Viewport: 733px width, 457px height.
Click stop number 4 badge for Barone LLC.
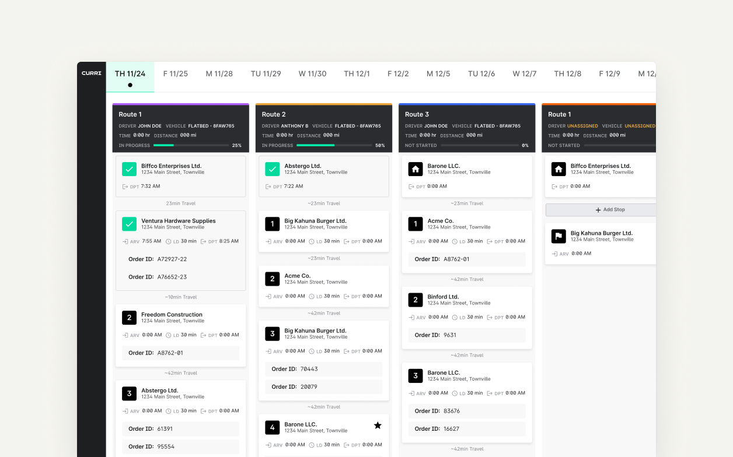[x=272, y=427]
